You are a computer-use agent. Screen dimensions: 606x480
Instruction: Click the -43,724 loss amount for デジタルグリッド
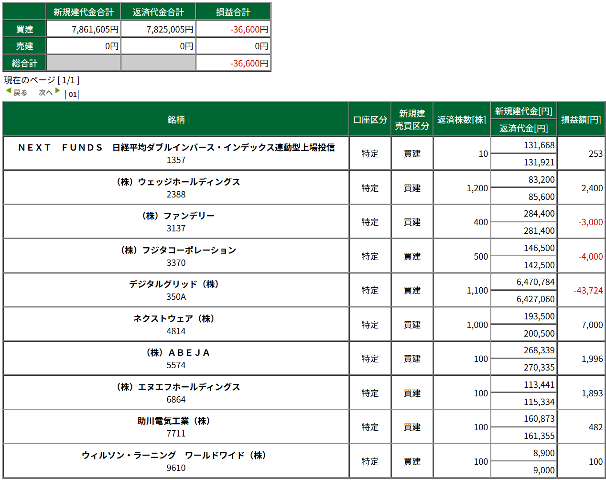pyautogui.click(x=588, y=291)
